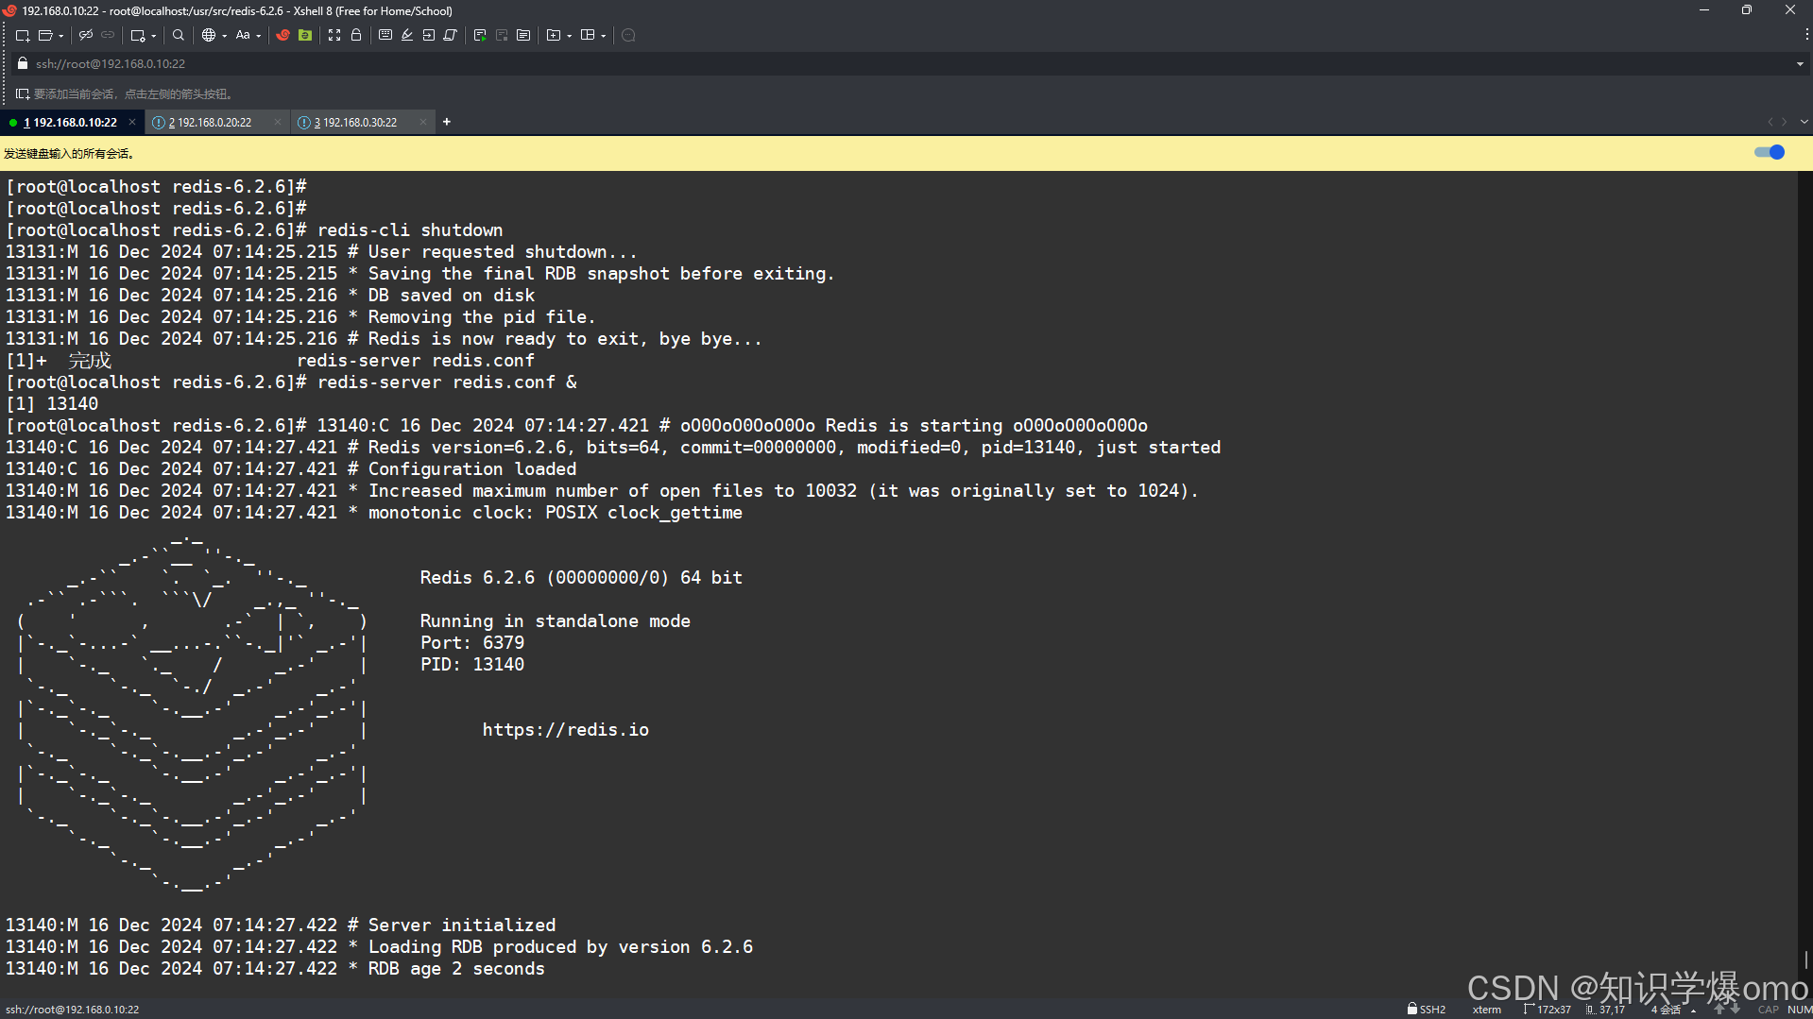The image size is (1813, 1019).
Task: Close the 192.168.0.30:22 tab
Action: (422, 122)
